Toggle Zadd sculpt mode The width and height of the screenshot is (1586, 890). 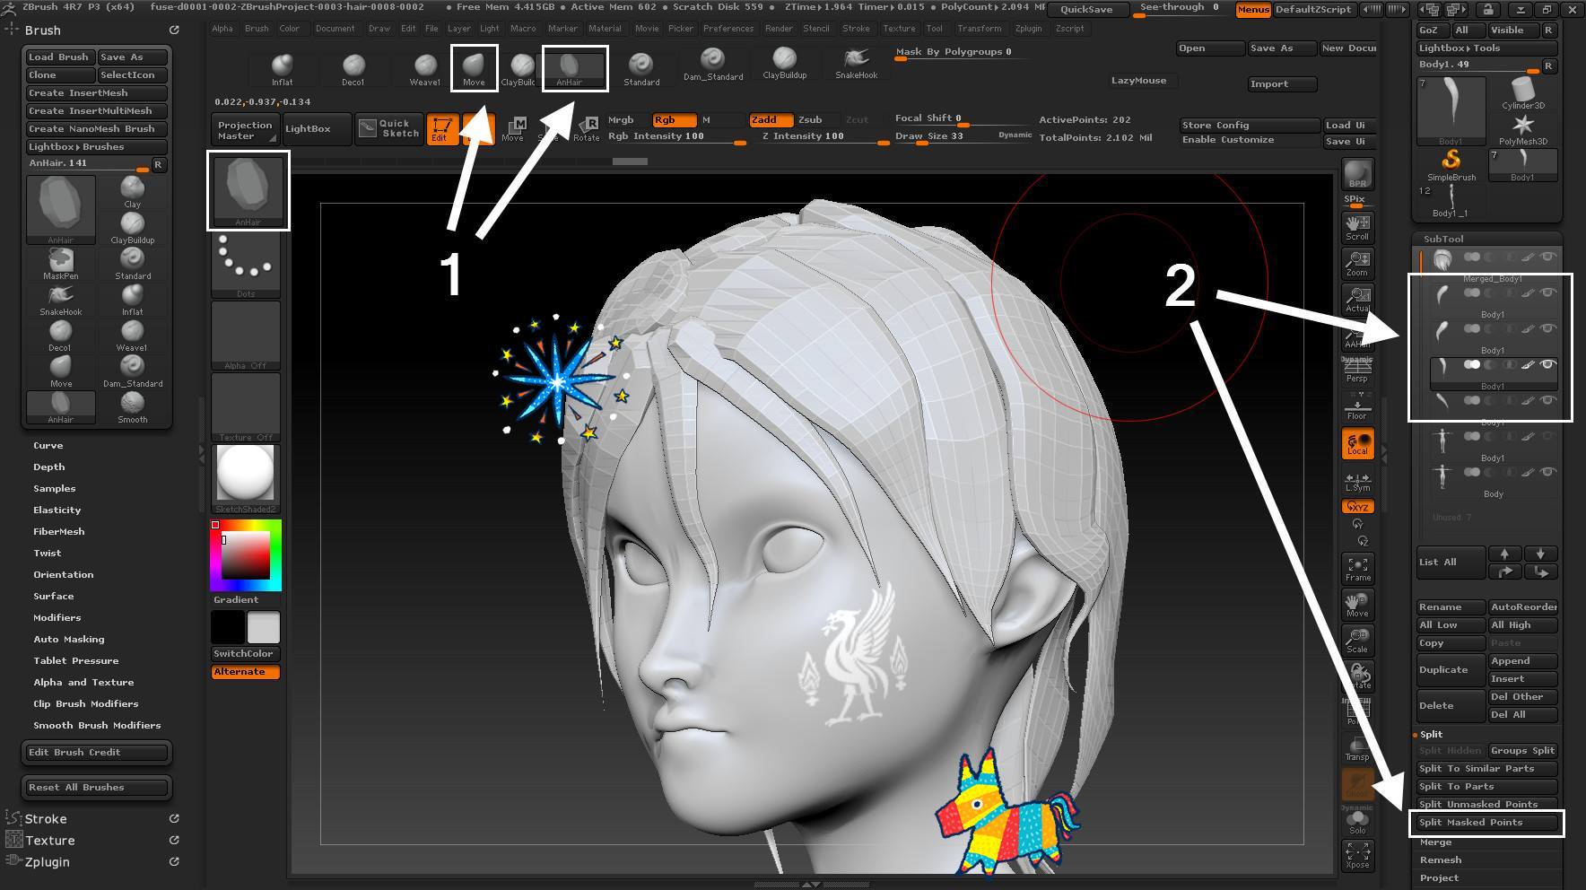click(771, 119)
